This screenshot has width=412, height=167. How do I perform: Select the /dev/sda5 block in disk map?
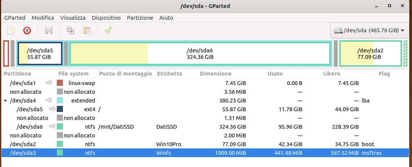tap(40, 54)
